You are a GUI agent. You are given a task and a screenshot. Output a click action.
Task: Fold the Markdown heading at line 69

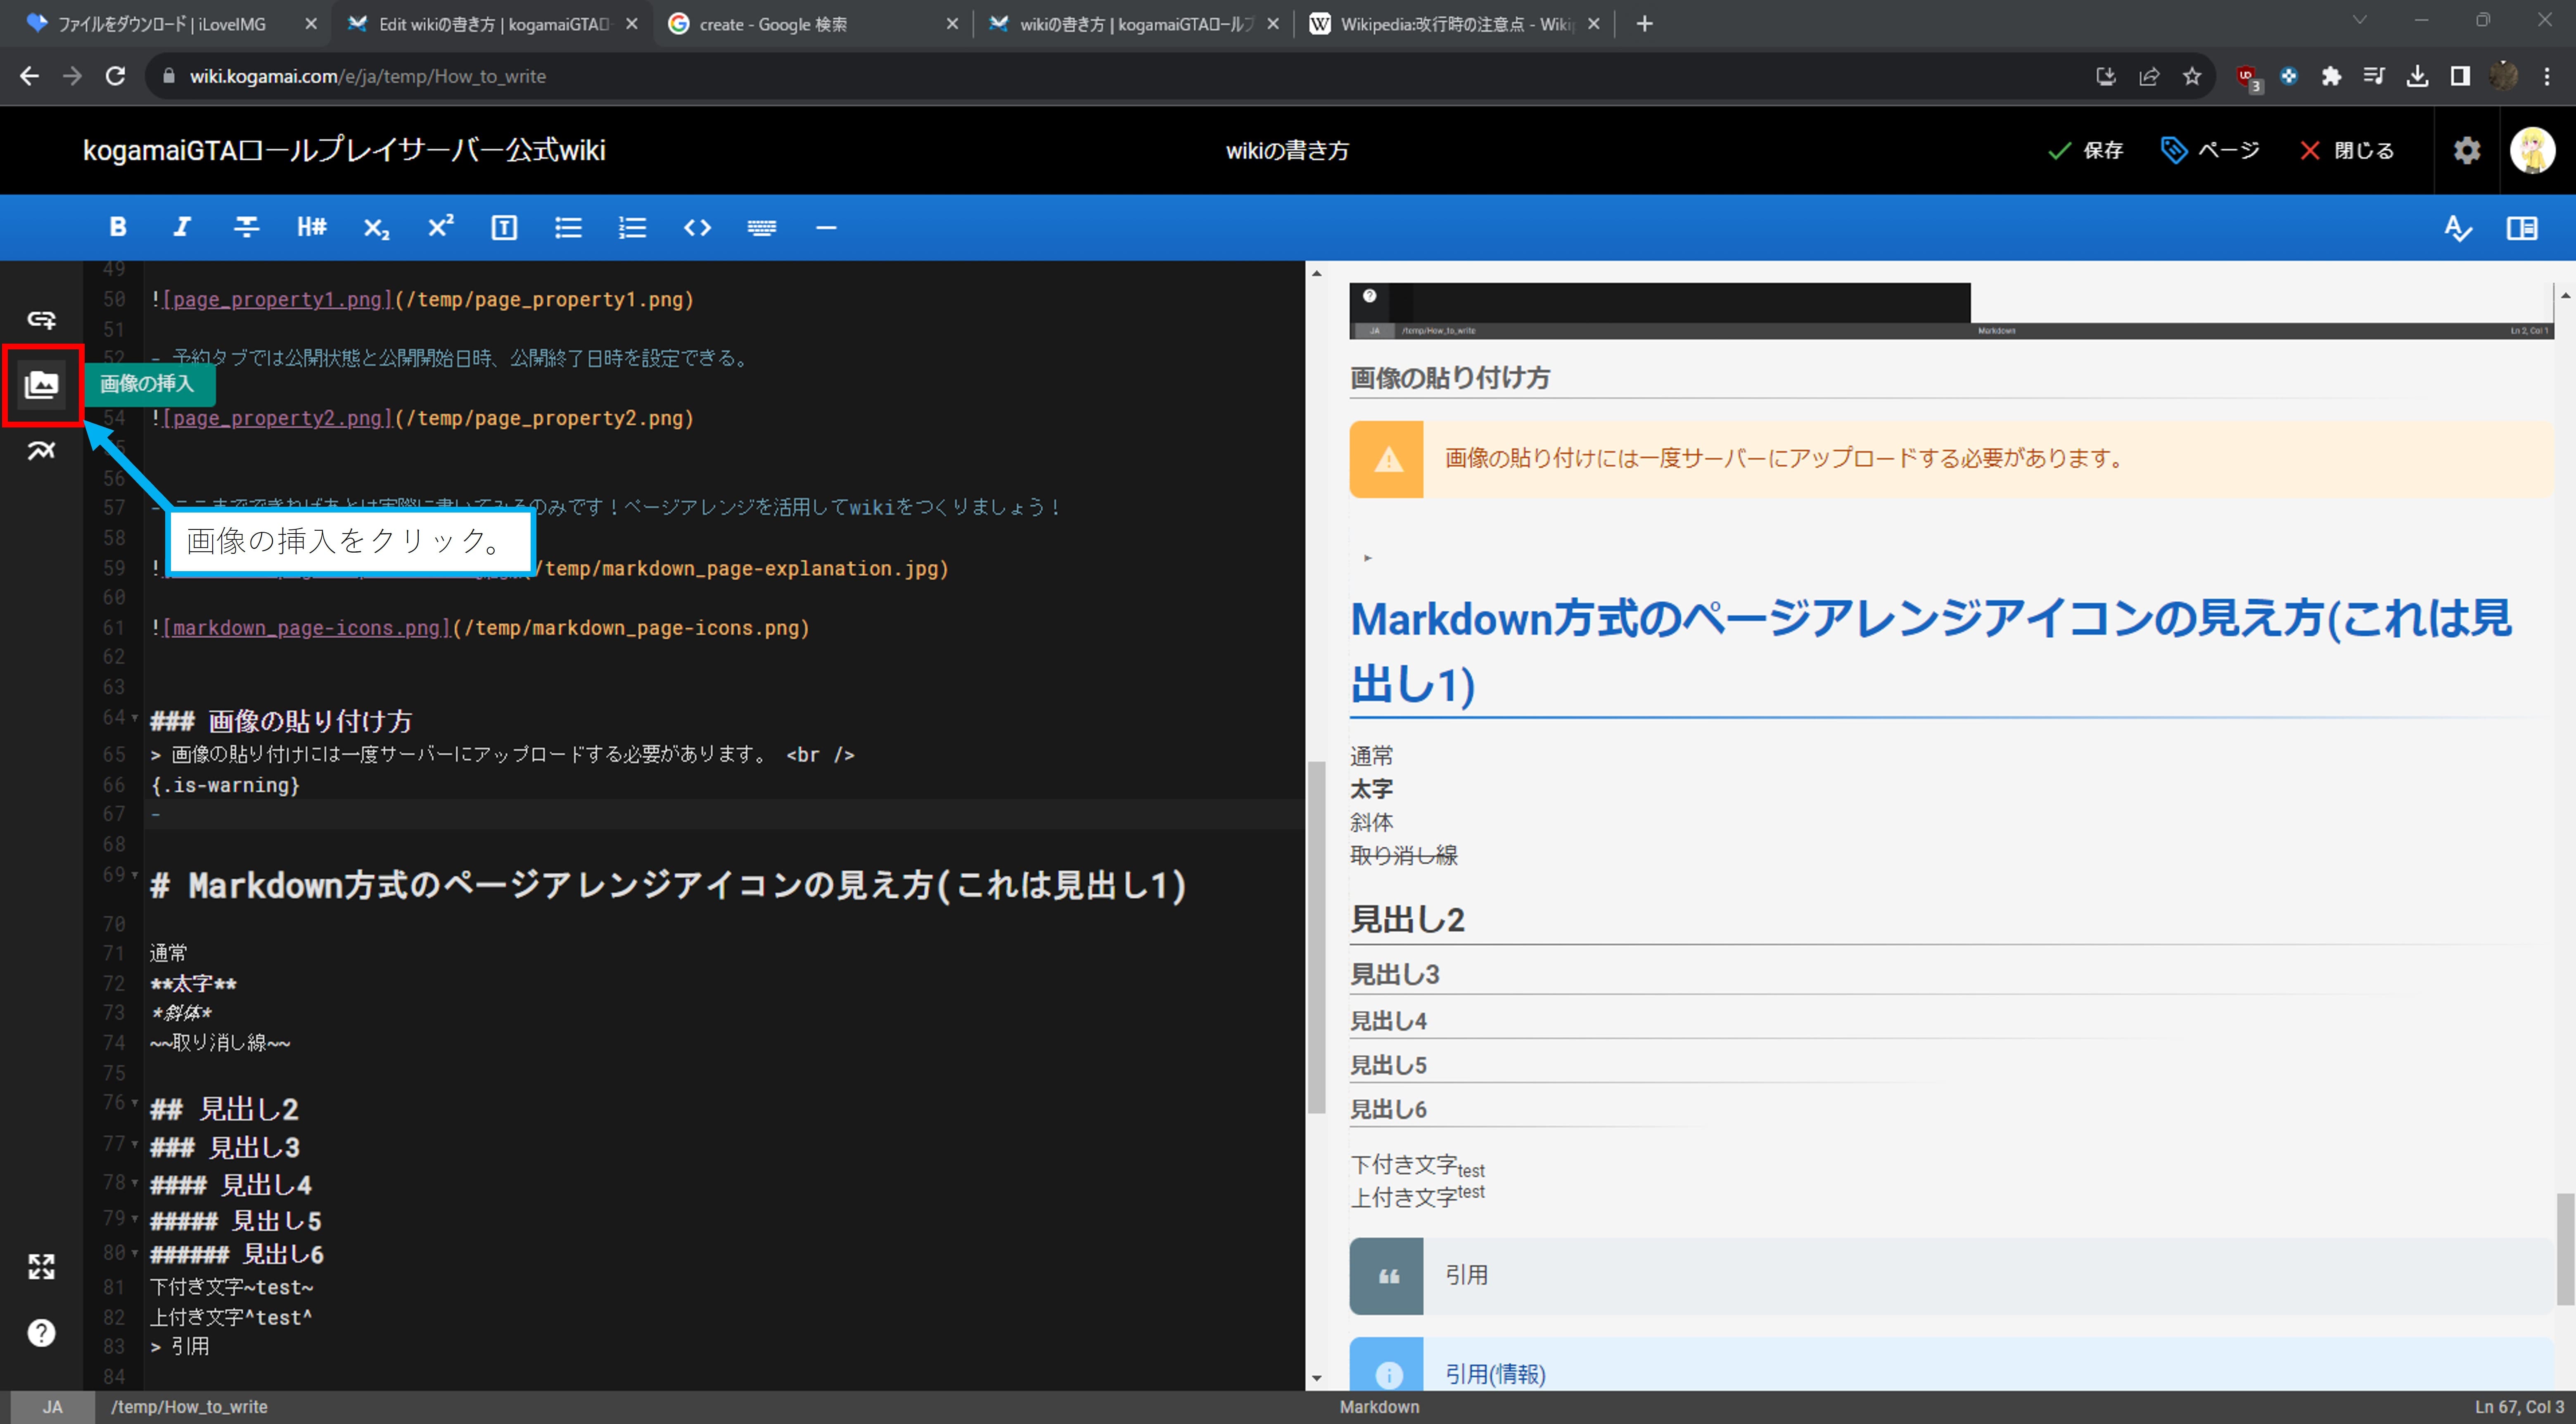pos(135,875)
